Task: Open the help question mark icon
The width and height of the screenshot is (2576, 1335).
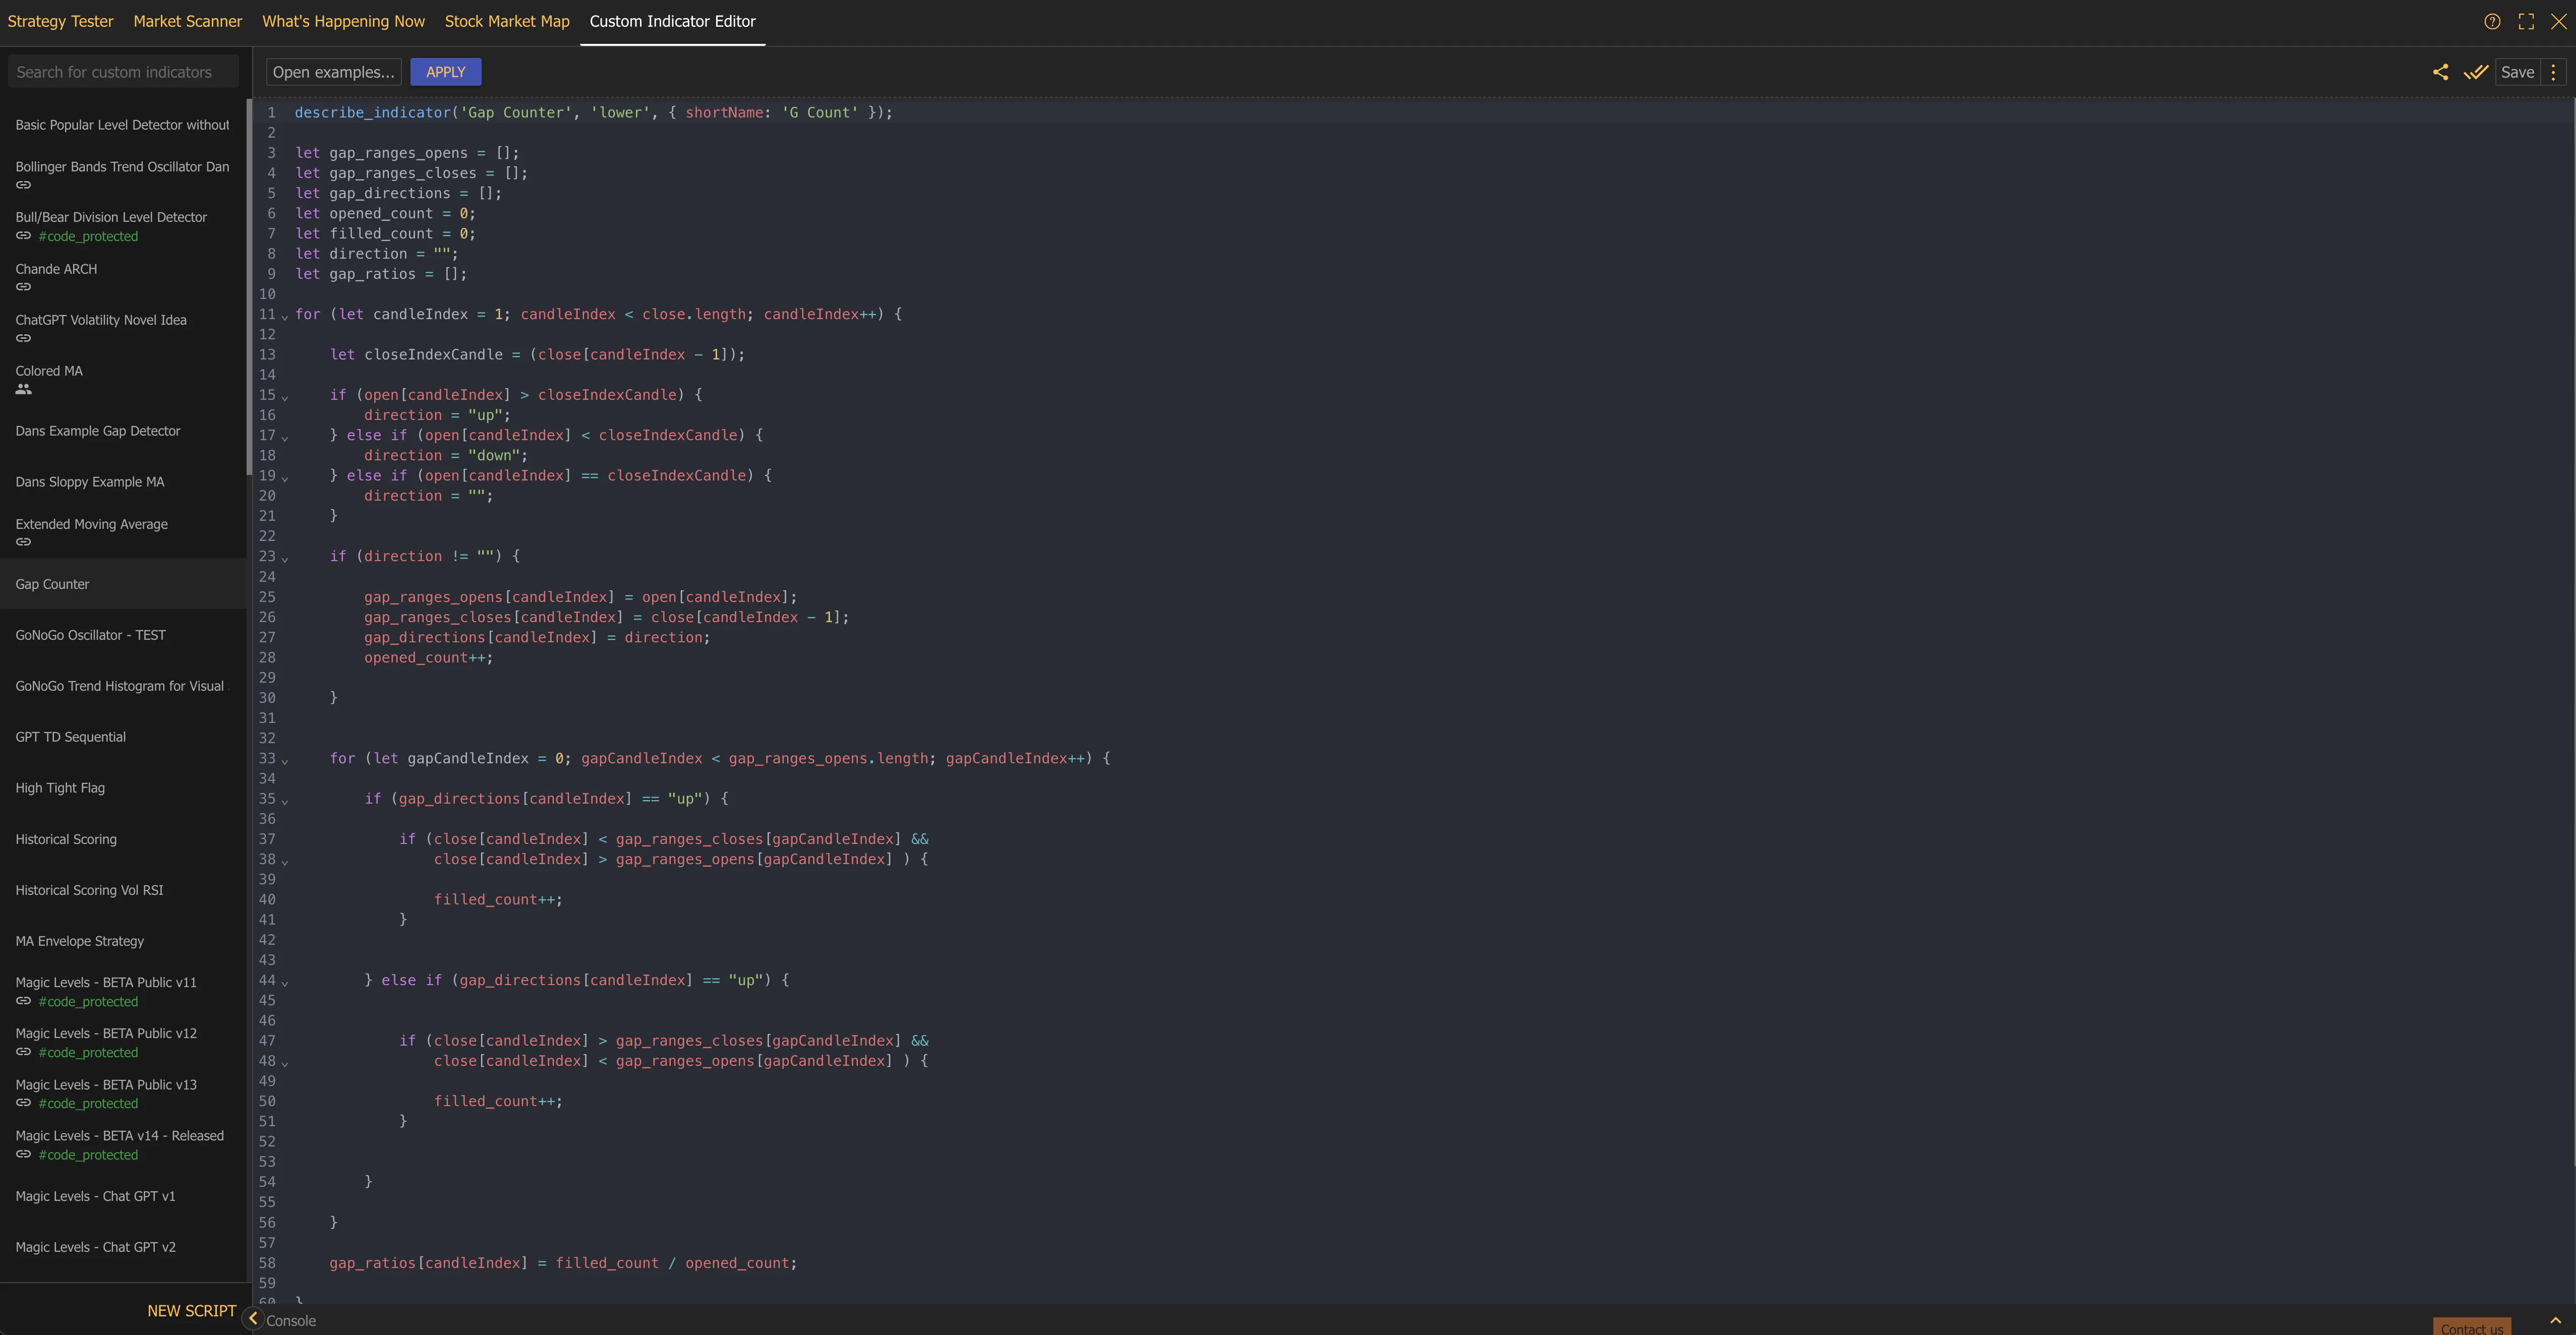Action: (x=2492, y=21)
